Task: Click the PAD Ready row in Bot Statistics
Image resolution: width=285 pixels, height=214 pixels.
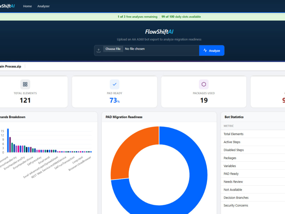Action: [x=253, y=174]
